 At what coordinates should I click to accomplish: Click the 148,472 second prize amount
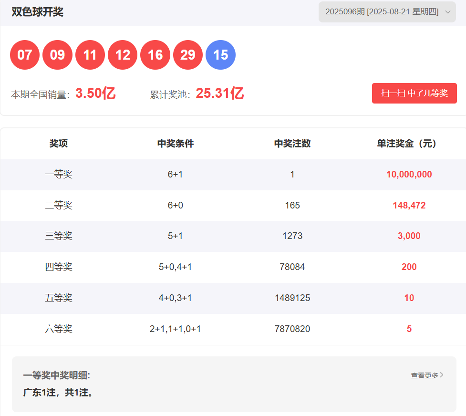[409, 206]
